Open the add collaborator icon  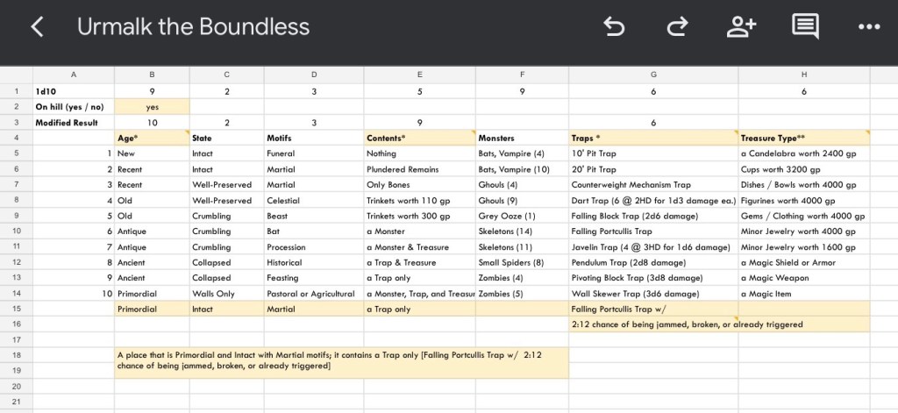point(741,27)
